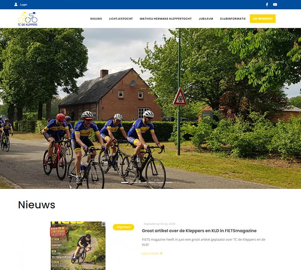
Task: Select the last carousel slide indicator
Action: (x=169, y=182)
